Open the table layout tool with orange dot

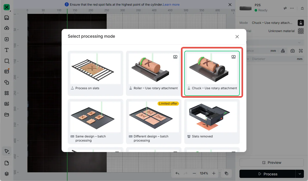pos(7,71)
